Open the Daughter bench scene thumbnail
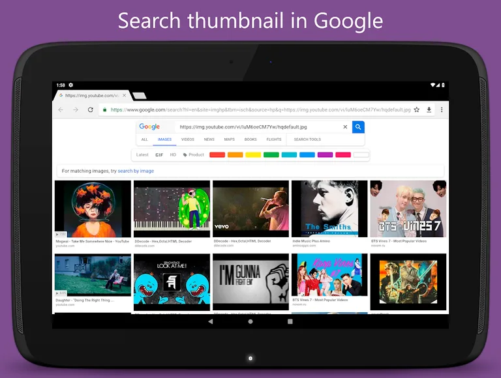The width and height of the screenshot is (501, 378). coord(93,275)
